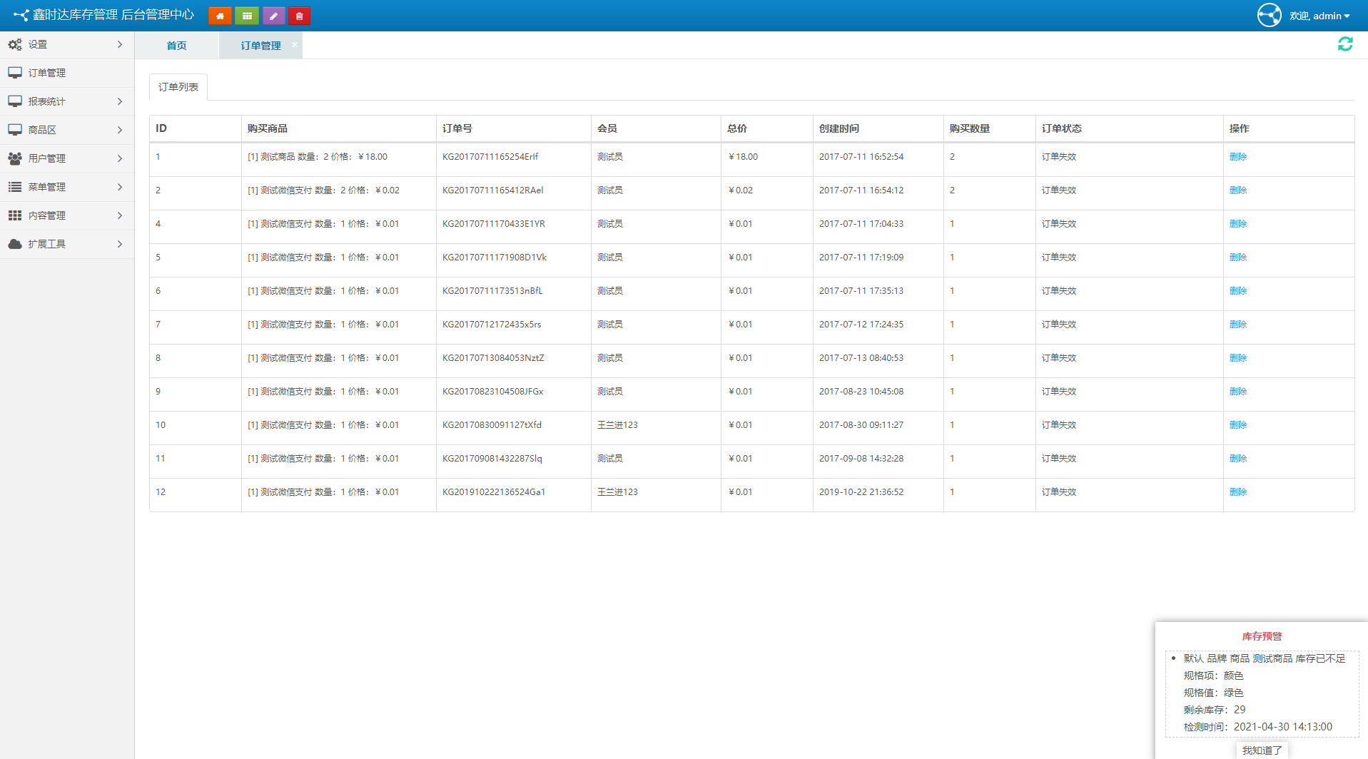The width and height of the screenshot is (1368, 759).
Task: Expand the 内容管理 sidebar section
Action: coord(66,215)
